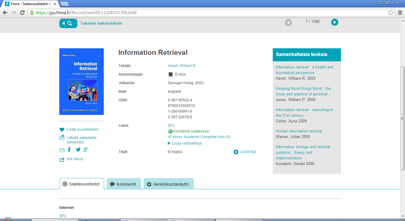Click the back-to-search magnifier button
405x221 pixels.
point(68,23)
